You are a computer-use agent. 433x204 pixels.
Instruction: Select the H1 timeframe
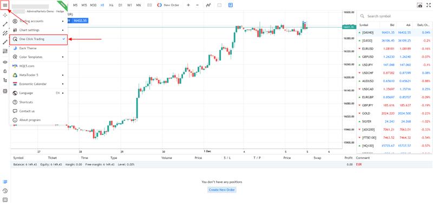click(102, 5)
